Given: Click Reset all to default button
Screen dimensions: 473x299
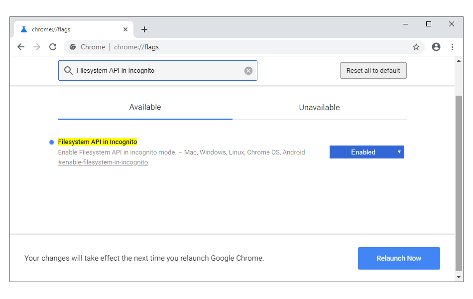Looking at the screenshot, I should coord(373,70).
